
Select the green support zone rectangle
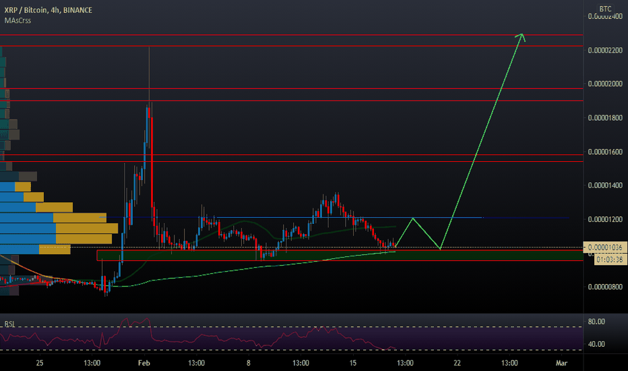340,256
